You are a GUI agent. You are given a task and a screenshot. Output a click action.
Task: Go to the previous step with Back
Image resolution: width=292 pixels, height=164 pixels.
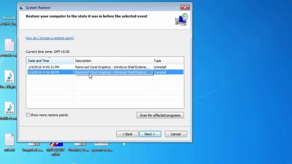coord(127,134)
